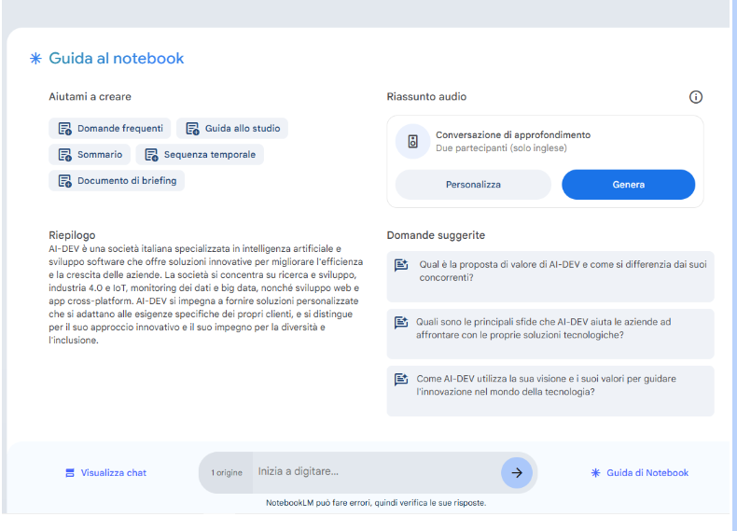Viewport: 737px width, 531px height.
Task: Click the note icon on Guida allo studio
Action: tap(192, 129)
